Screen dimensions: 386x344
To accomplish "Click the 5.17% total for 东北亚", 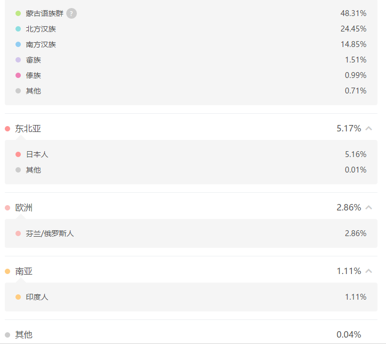I will click(x=349, y=128).
